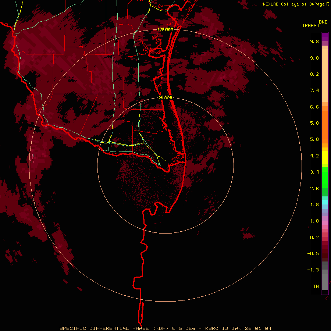
Task: Click the 0.2 value on the color scale
Action: pos(314,238)
